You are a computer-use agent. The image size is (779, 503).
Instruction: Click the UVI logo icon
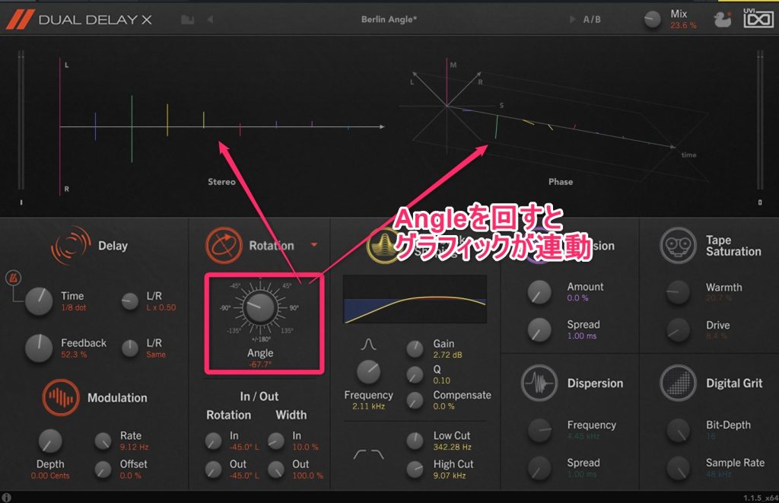pyautogui.click(x=758, y=19)
